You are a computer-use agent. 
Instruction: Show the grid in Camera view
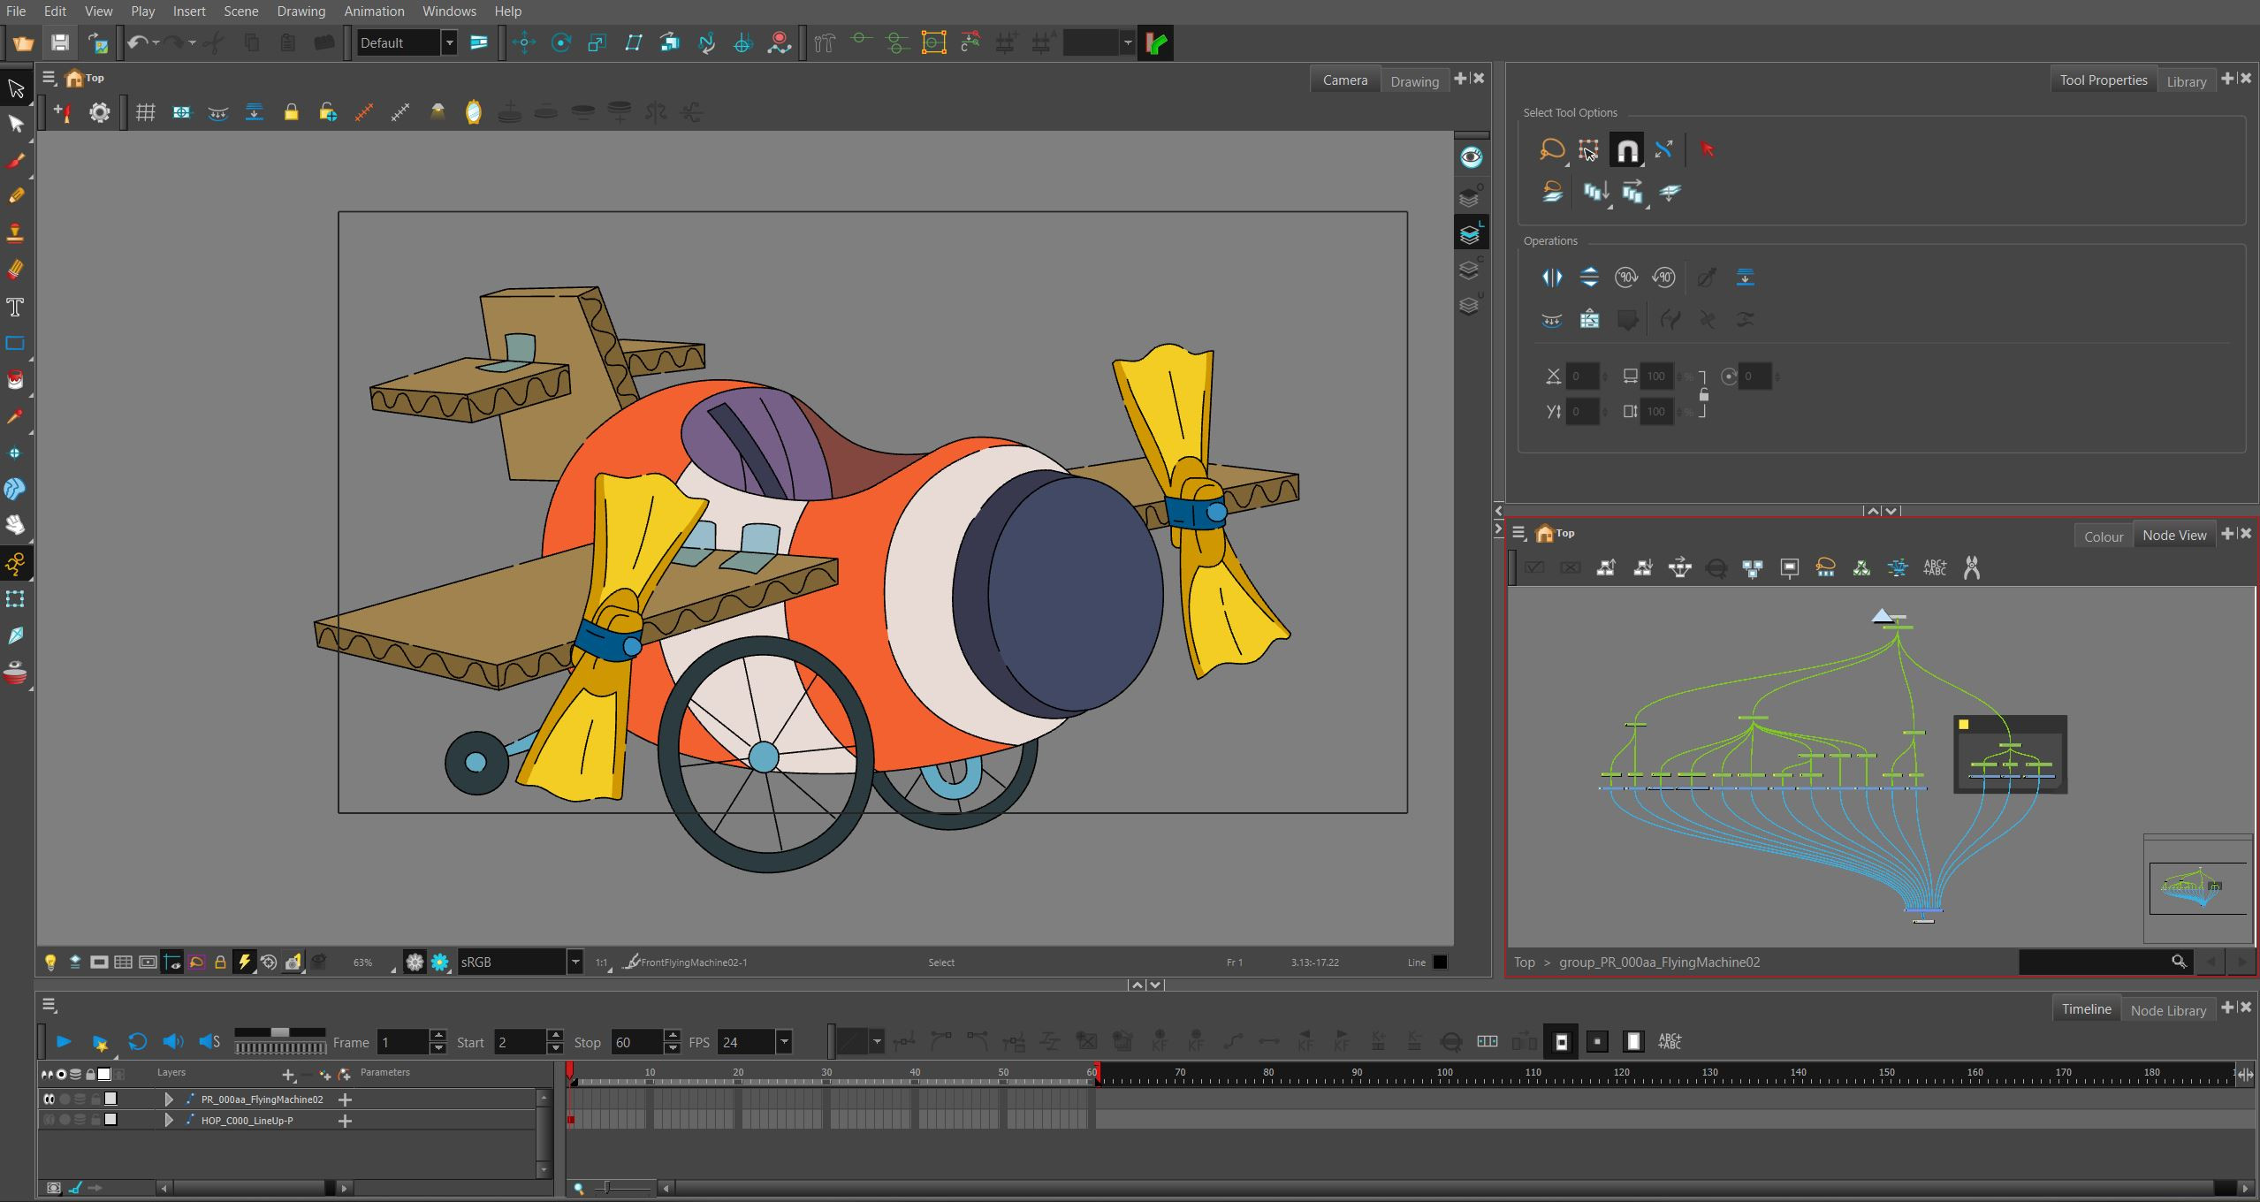(146, 112)
